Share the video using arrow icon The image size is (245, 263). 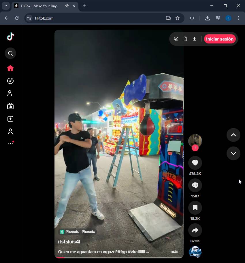[195, 230]
